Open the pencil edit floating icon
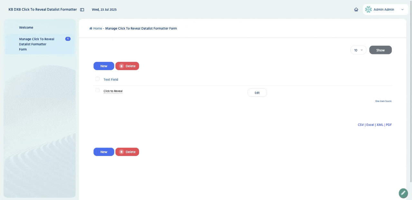 [x=403, y=193]
